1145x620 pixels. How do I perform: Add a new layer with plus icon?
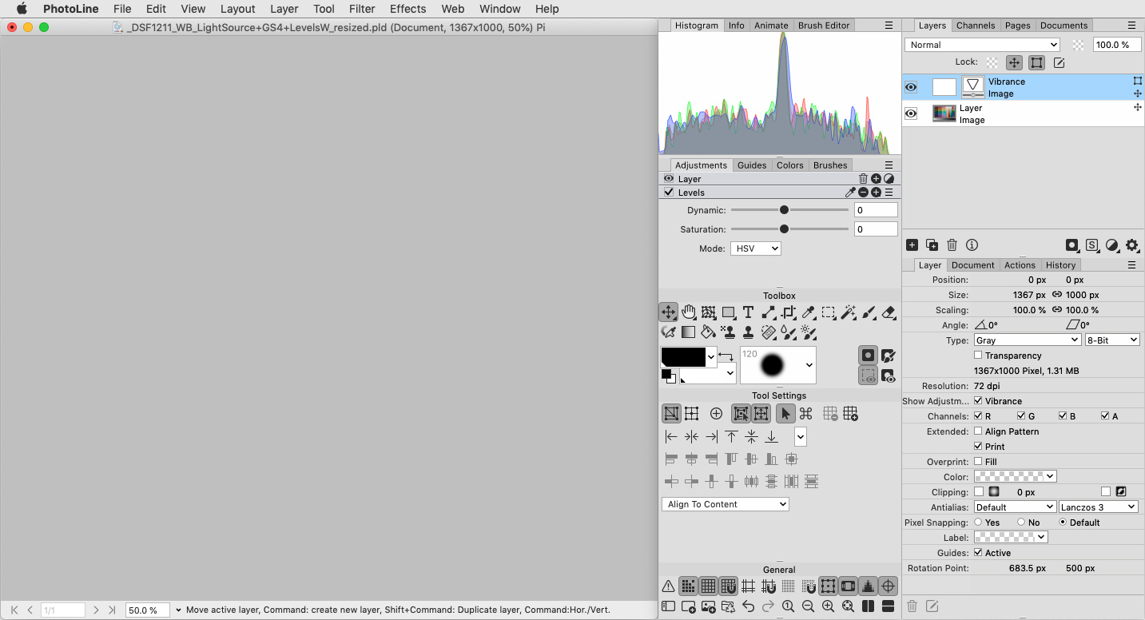tap(912, 245)
